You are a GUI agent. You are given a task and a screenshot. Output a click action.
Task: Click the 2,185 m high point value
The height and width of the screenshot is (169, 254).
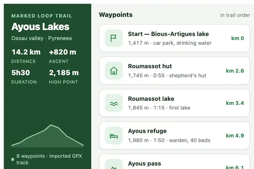pyautogui.click(x=64, y=73)
